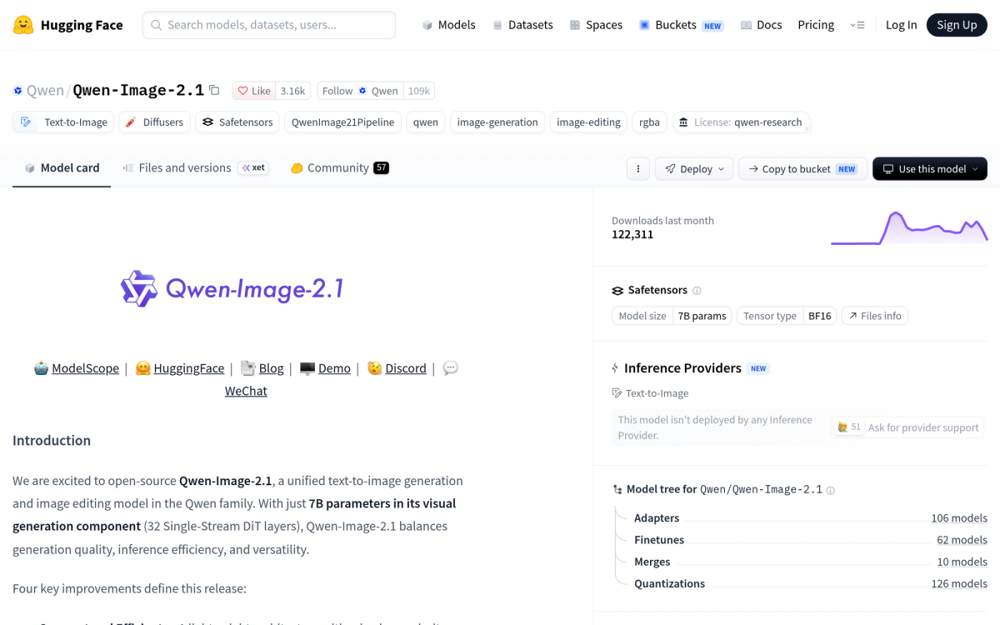
Task: Open Merges 10 models row
Action: [810, 562]
